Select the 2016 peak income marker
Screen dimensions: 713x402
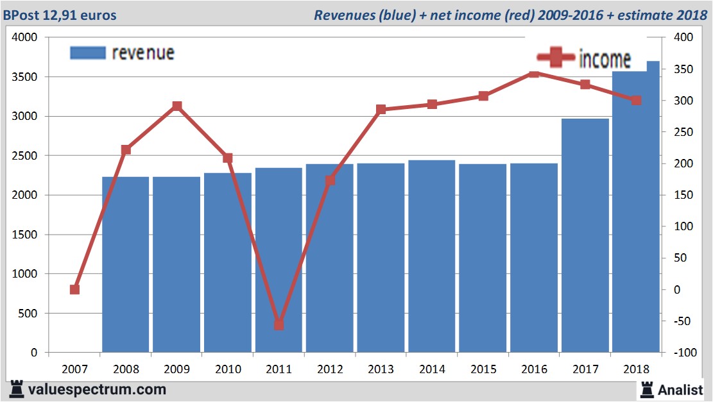(x=534, y=74)
